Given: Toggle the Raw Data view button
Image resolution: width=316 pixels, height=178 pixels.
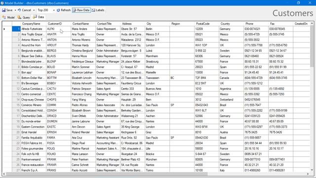Looking at the screenshot, I should (81, 10).
